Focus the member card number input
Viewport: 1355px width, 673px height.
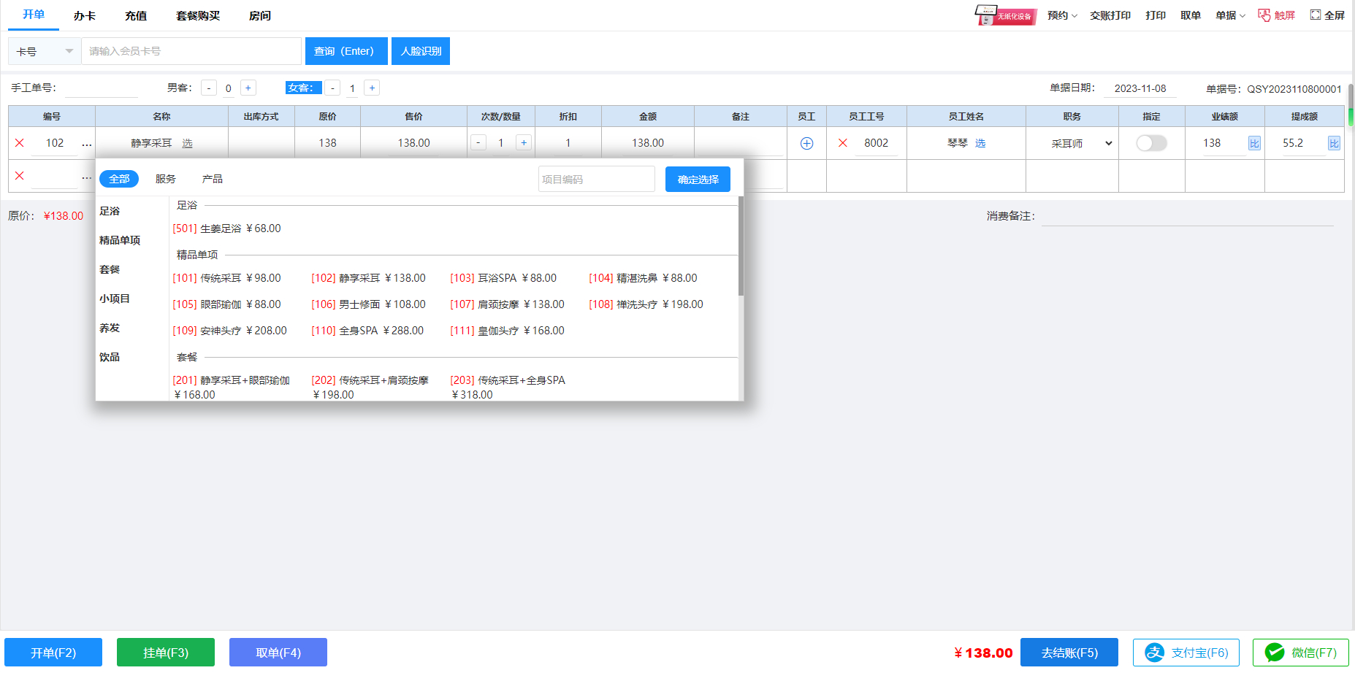pos(191,51)
